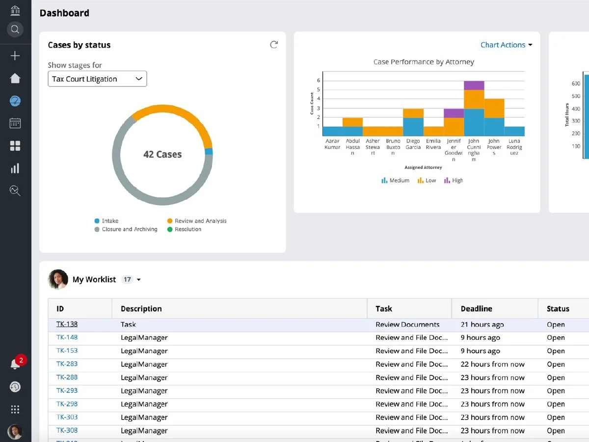
Task: Toggle the Medium series in chart legend
Action: [x=395, y=181]
